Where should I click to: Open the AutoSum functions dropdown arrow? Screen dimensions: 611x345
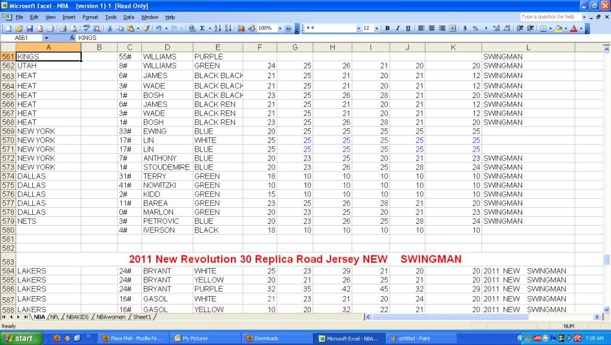[209, 29]
